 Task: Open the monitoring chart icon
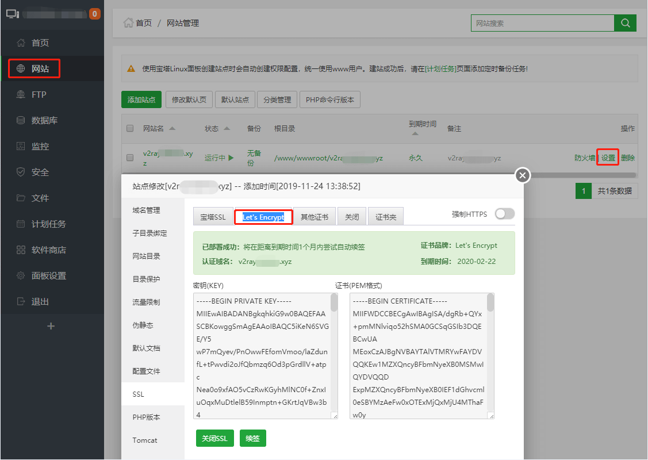[x=21, y=146]
